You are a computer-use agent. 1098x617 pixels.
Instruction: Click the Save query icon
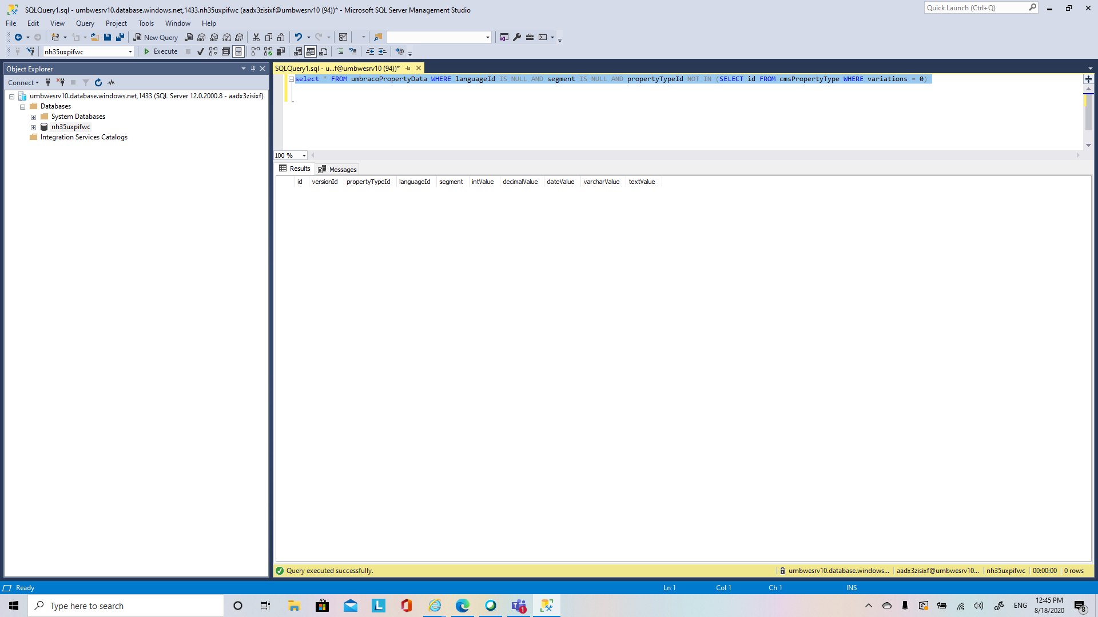[108, 37]
